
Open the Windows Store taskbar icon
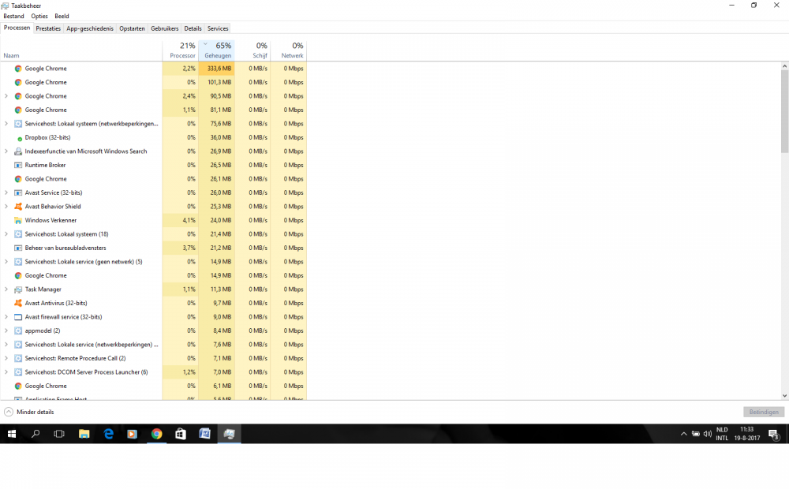(181, 434)
